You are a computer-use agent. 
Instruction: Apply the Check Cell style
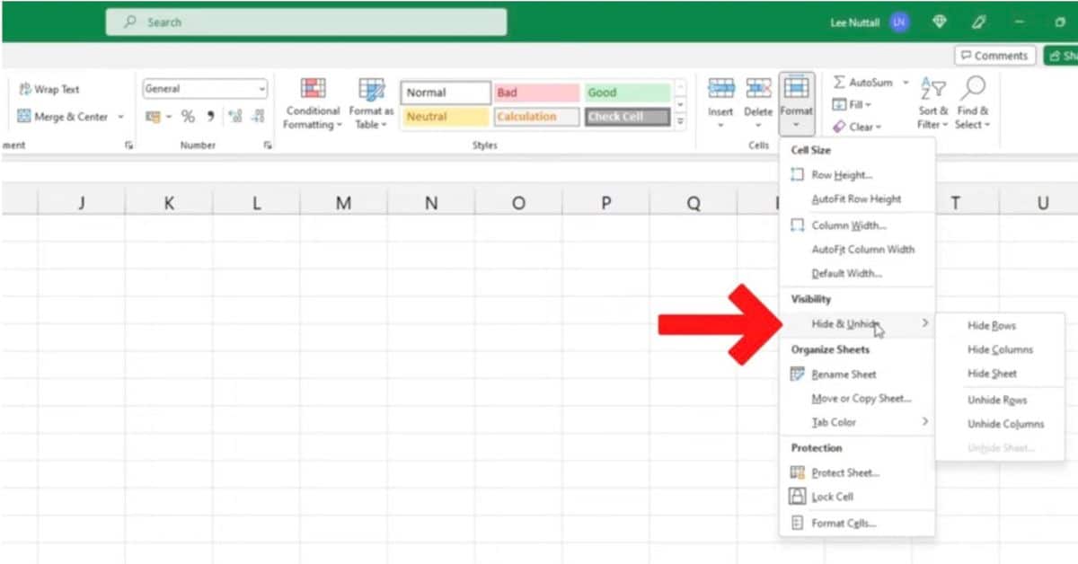[x=627, y=117]
